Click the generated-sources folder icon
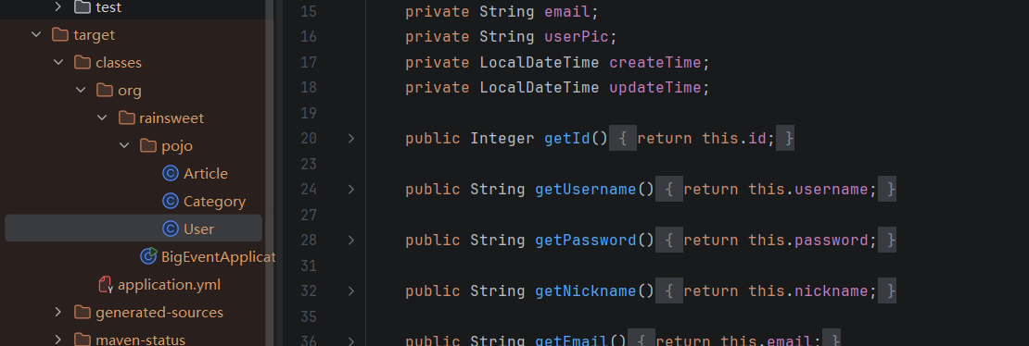Screen dimensions: 1029x346 (82, 312)
